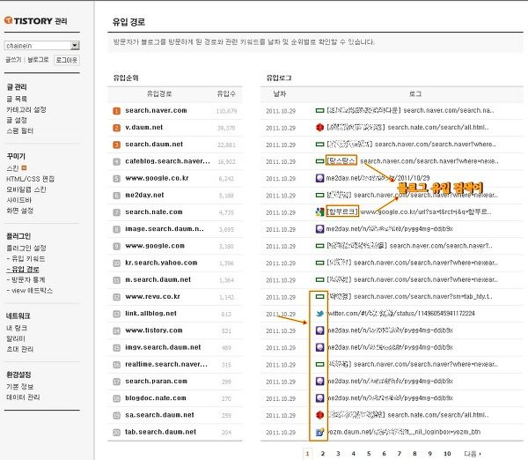Open 스팸 필터 in the sidebar
The image size is (528, 460).
coord(20,130)
